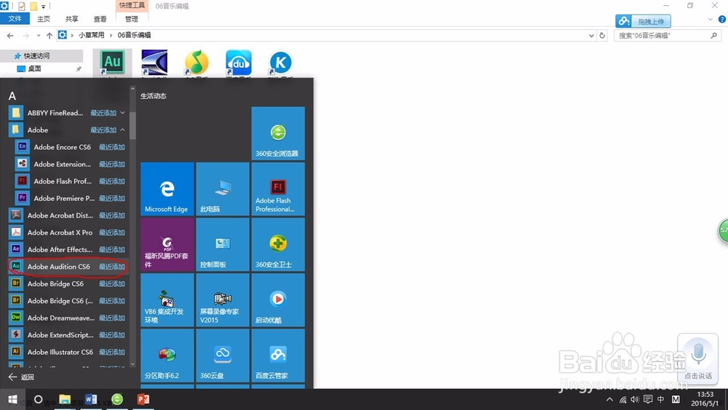The height and width of the screenshot is (410, 728).
Task: Open the VB6 集成开发环境 tile
Action: pyautogui.click(x=167, y=300)
